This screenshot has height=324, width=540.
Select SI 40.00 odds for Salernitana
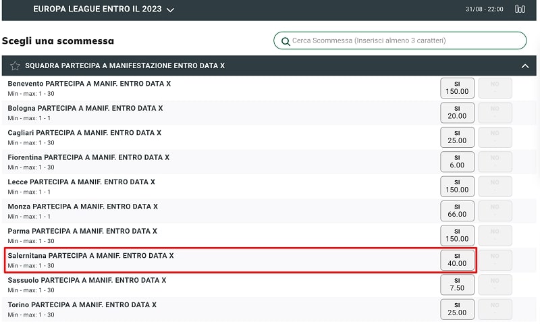pos(457,260)
